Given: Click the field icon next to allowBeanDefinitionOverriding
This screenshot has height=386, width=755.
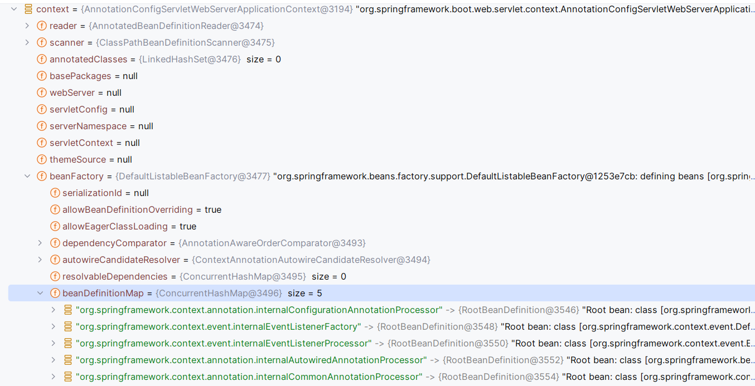Looking at the screenshot, I should coord(55,209).
